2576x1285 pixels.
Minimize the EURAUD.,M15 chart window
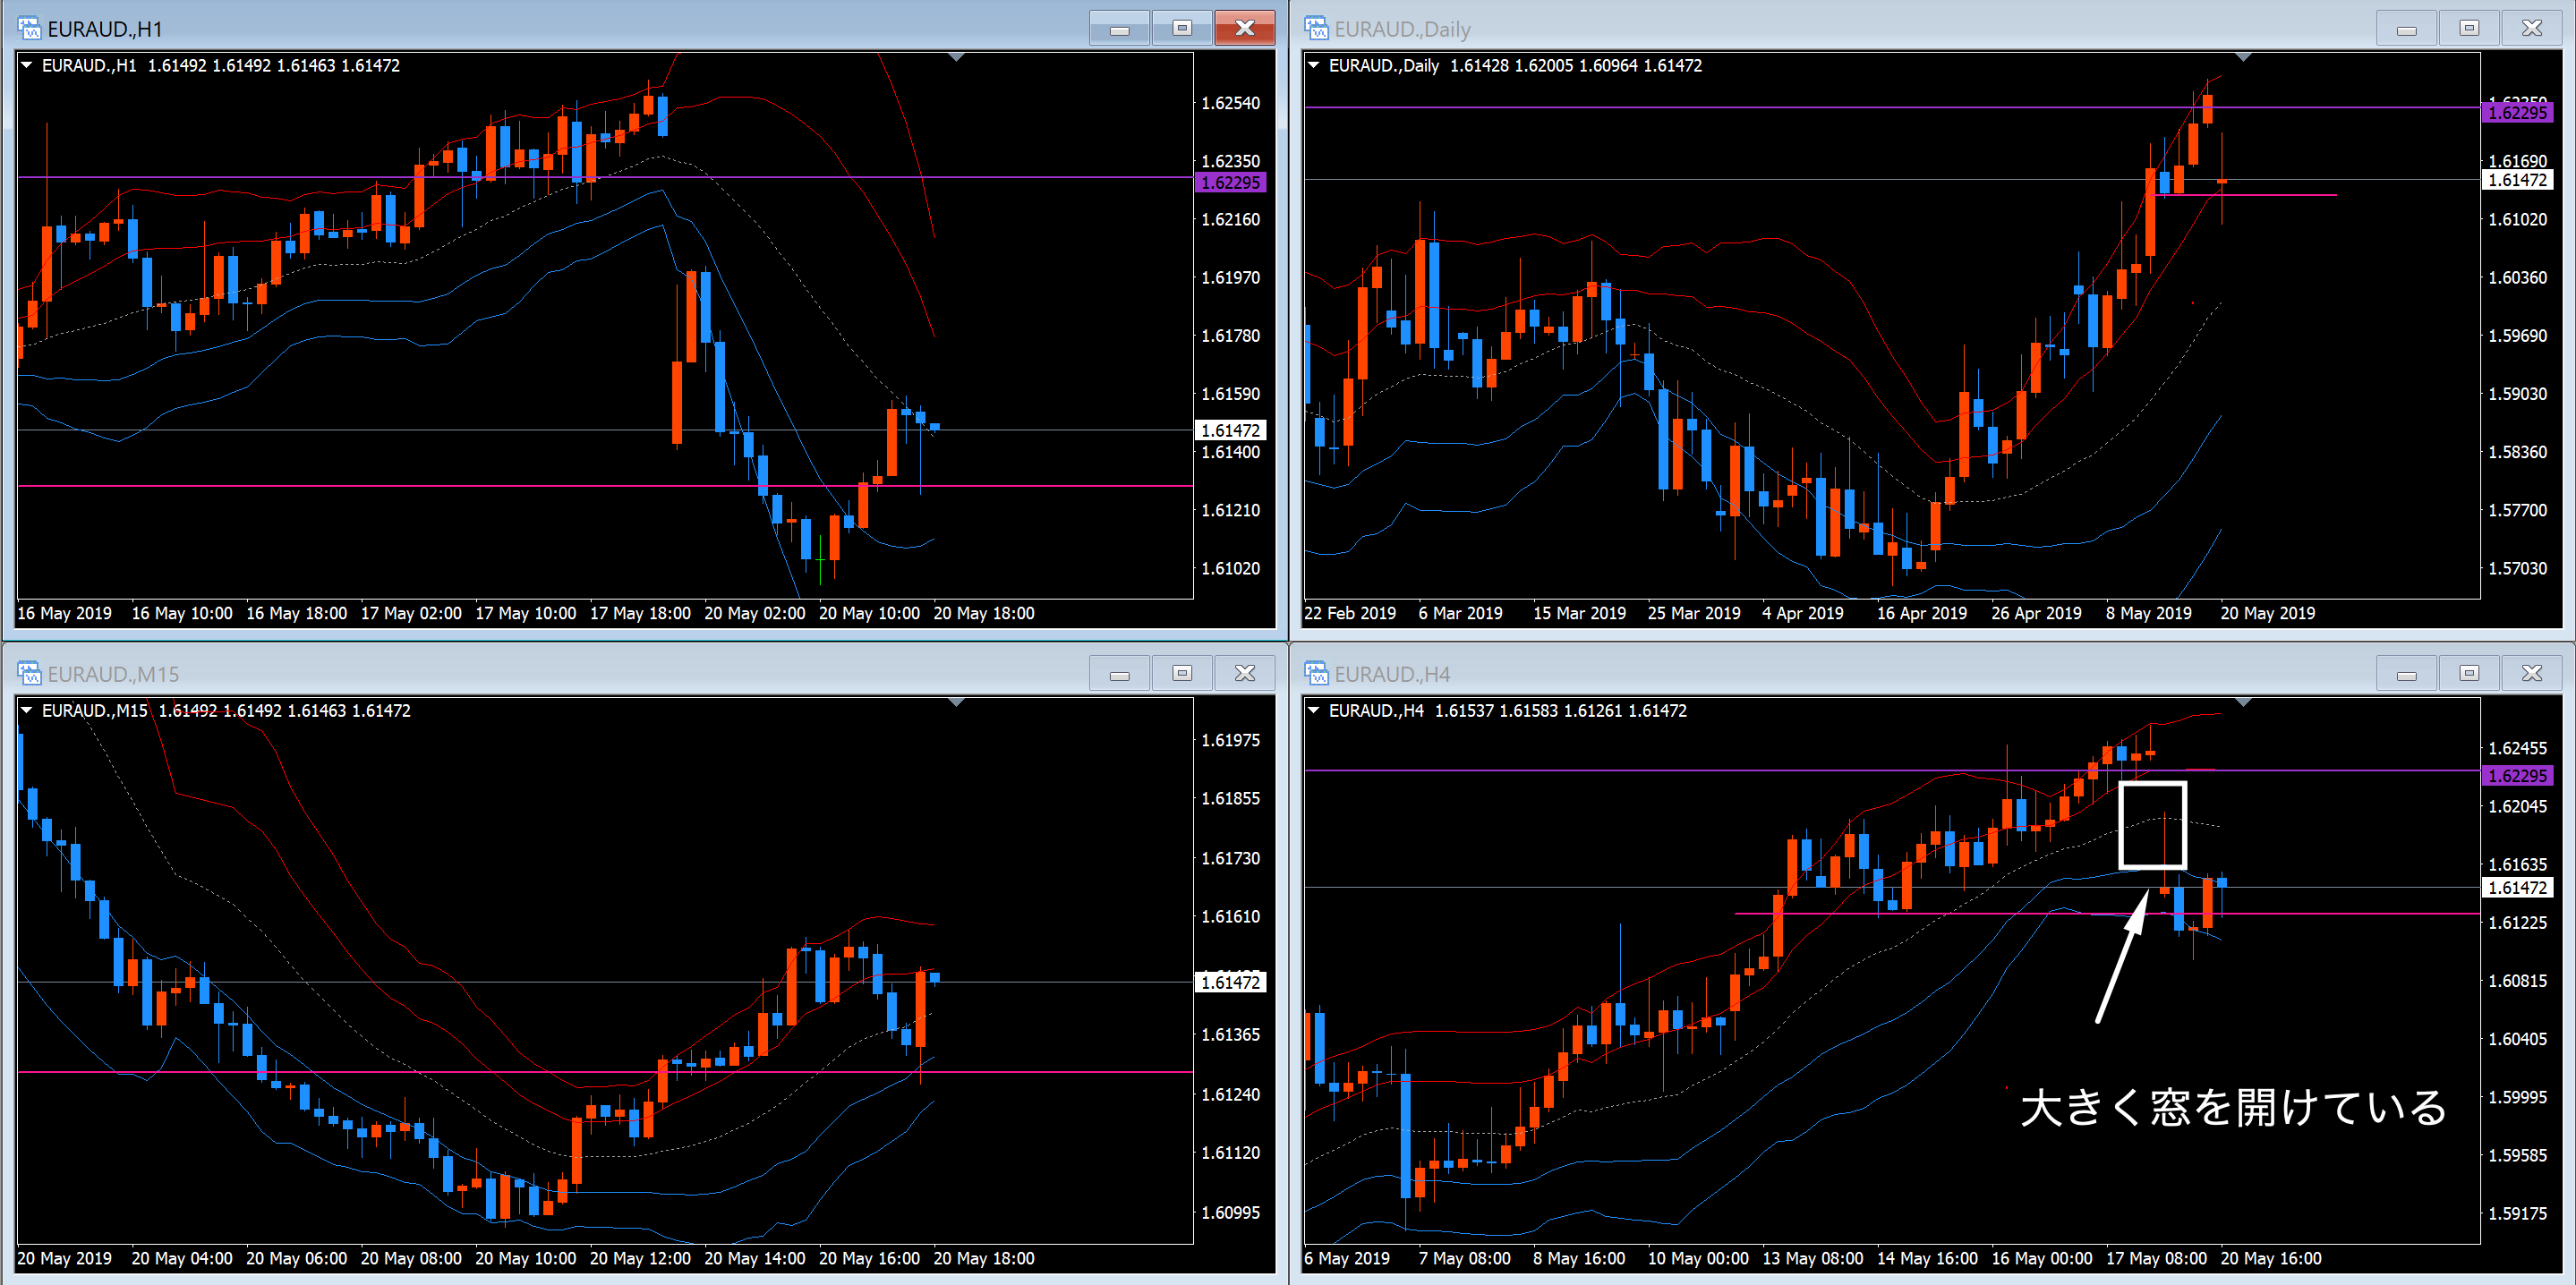[1119, 673]
